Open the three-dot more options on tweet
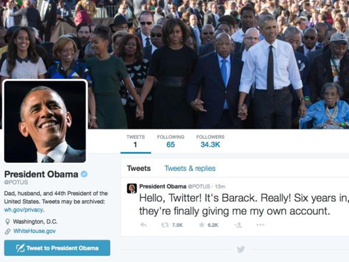This screenshot has height=262, width=349. pos(260,225)
